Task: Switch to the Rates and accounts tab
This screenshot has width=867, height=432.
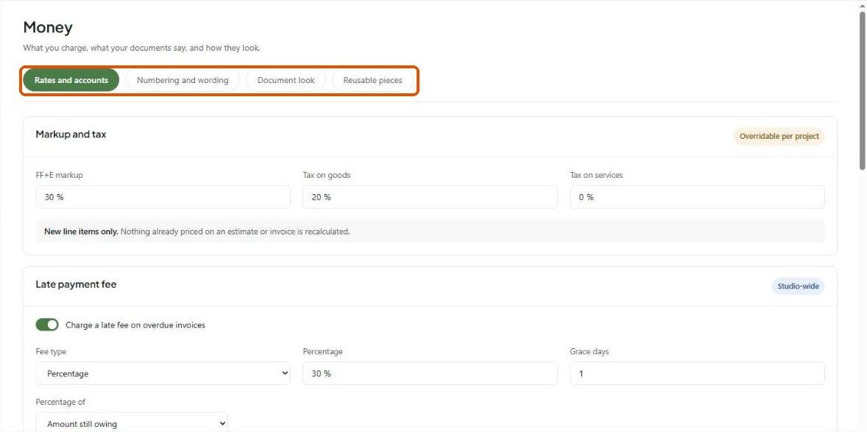Action: point(71,80)
